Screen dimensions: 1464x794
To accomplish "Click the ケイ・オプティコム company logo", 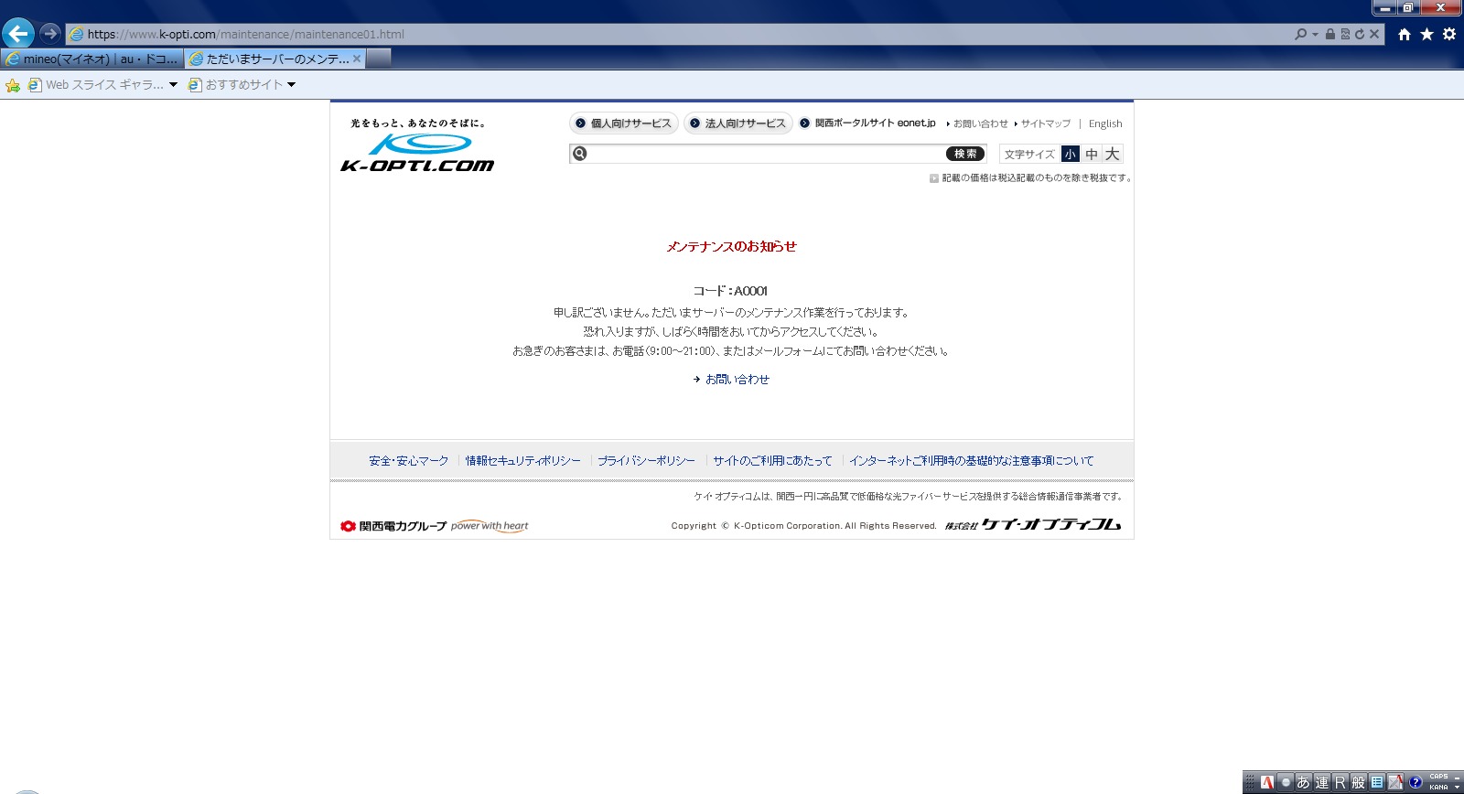I will 1033,525.
